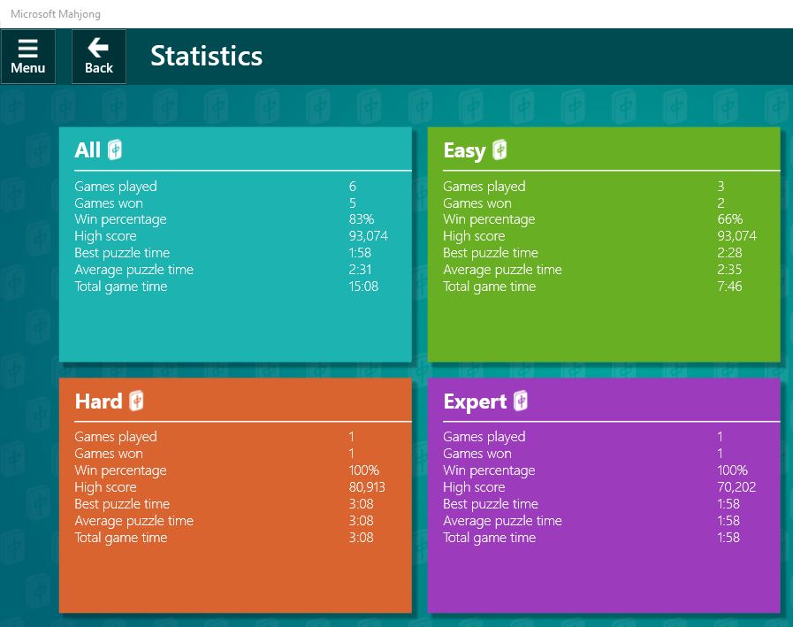This screenshot has width=793, height=627.
Task: Click Expert panel's 70,202 high score
Action: [x=736, y=487]
